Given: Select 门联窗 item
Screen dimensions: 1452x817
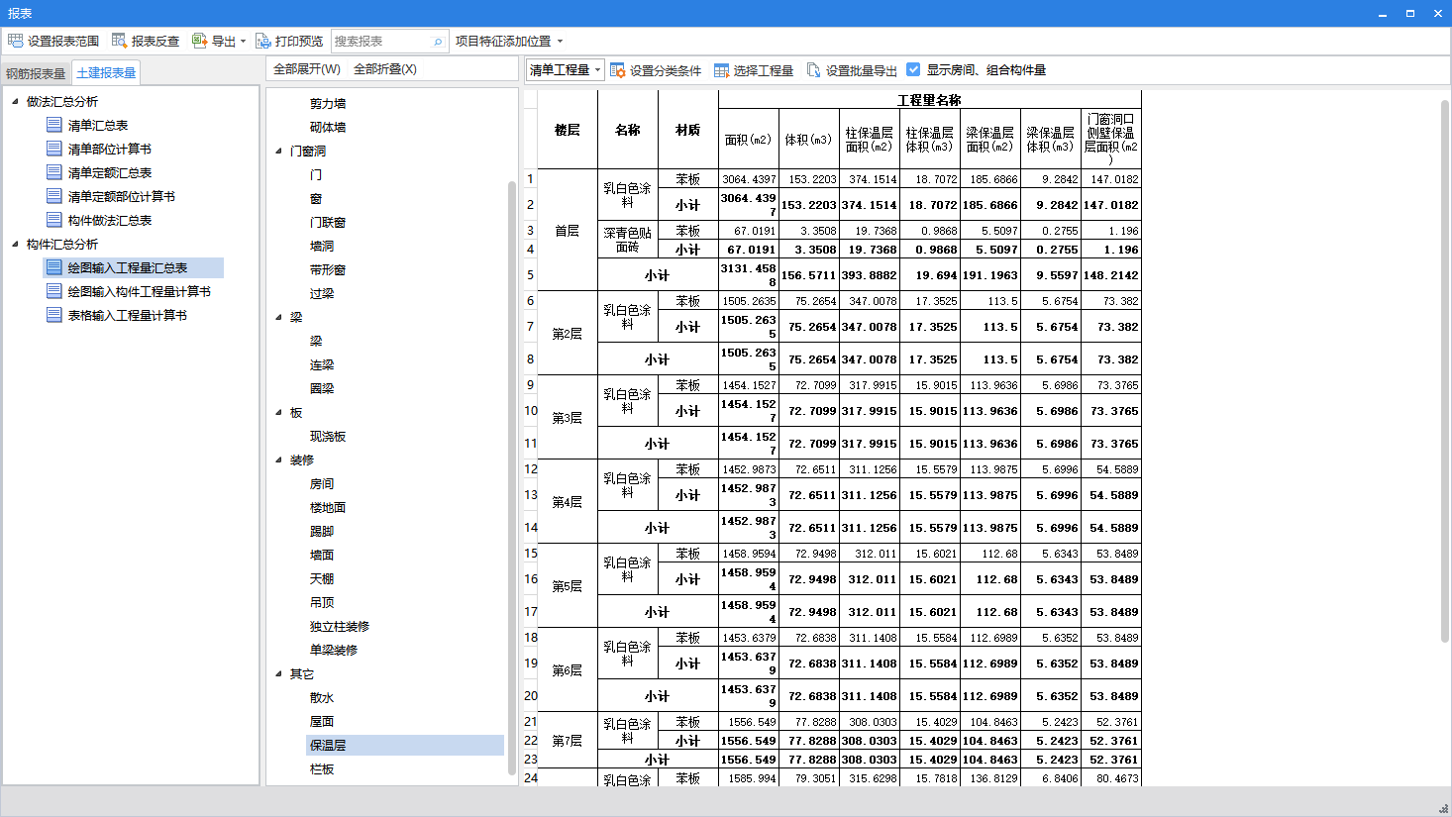Looking at the screenshot, I should tap(328, 222).
